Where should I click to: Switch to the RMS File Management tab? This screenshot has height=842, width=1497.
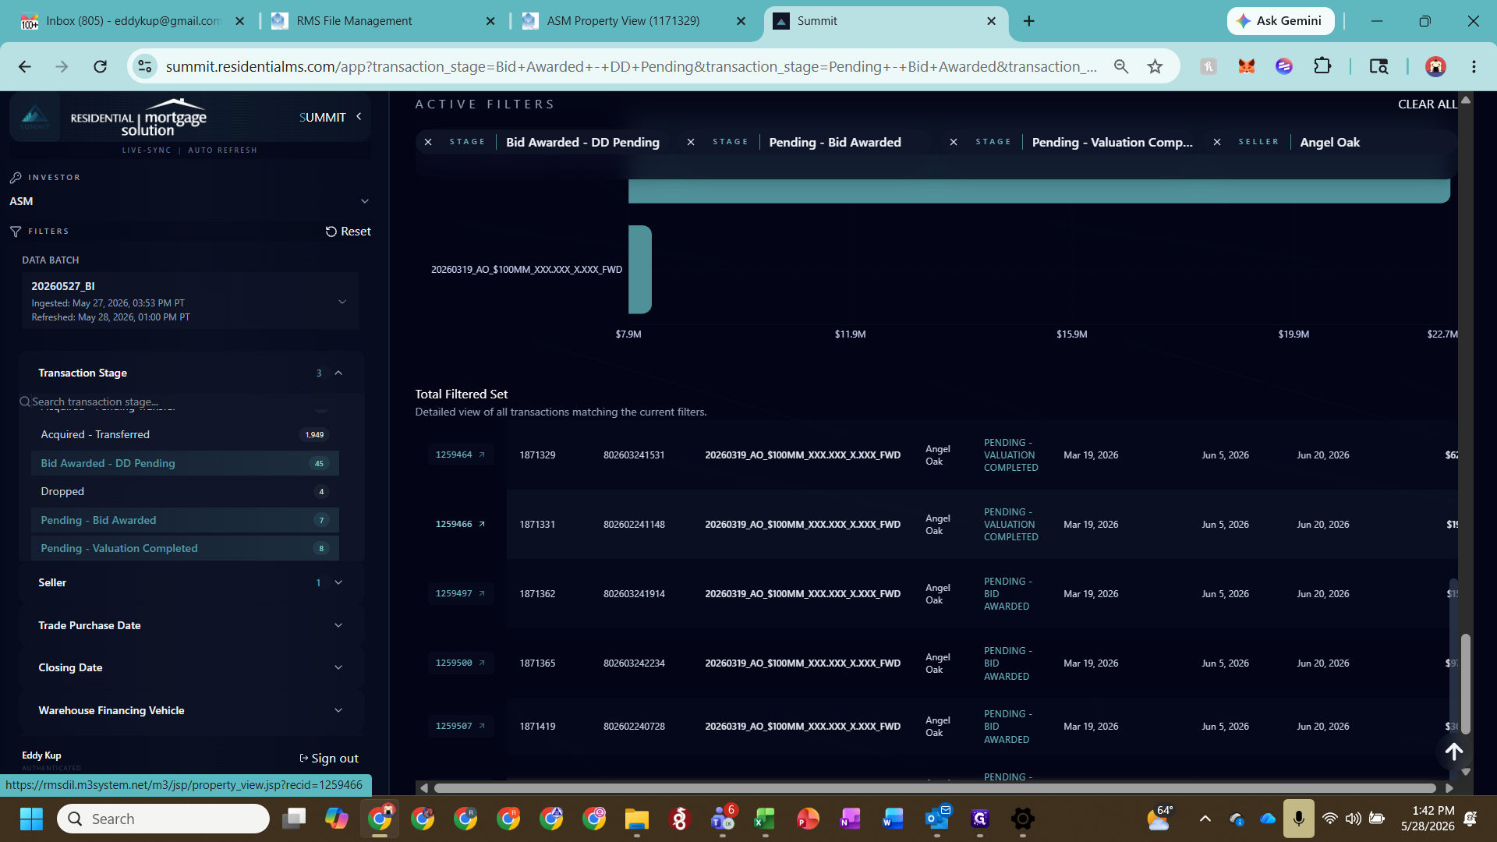click(383, 21)
